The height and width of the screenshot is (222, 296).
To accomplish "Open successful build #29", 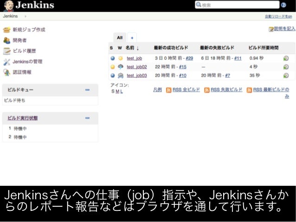I will coord(189,58).
